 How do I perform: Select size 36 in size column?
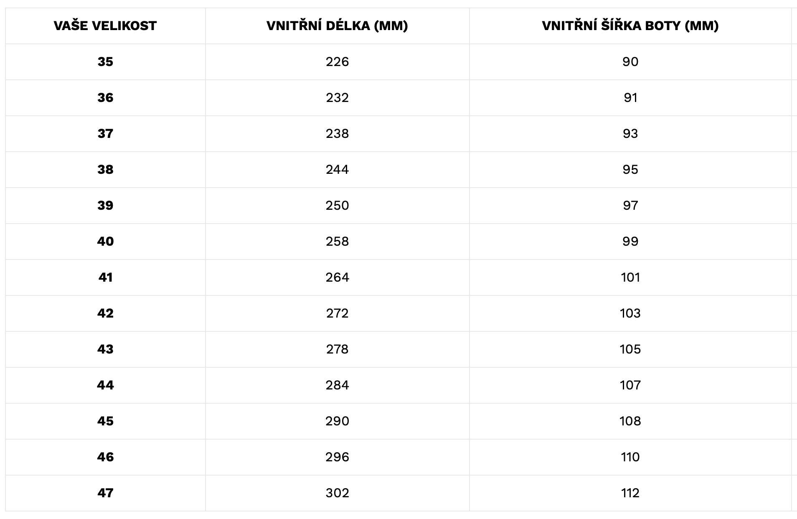pyautogui.click(x=105, y=98)
